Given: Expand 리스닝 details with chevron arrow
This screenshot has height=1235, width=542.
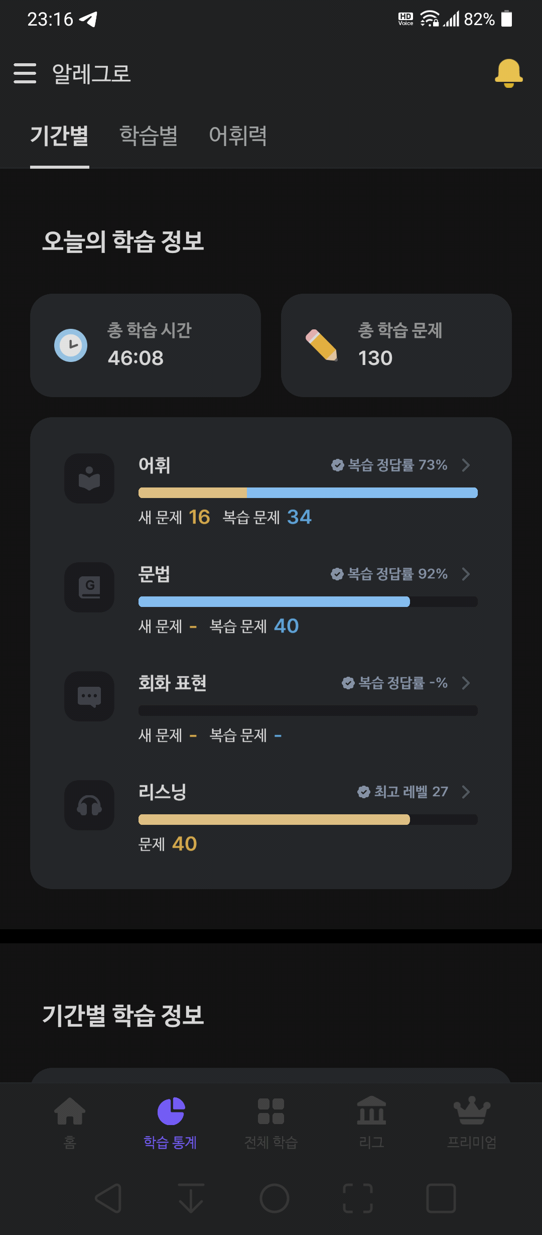Looking at the screenshot, I should [466, 792].
